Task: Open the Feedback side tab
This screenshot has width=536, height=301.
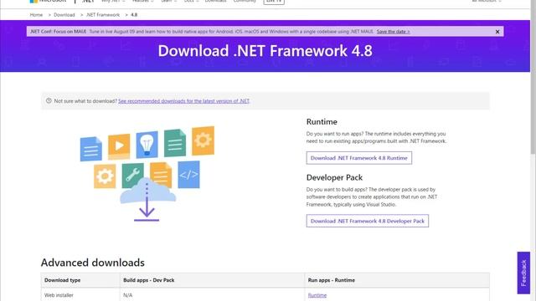Action: [x=523, y=273]
